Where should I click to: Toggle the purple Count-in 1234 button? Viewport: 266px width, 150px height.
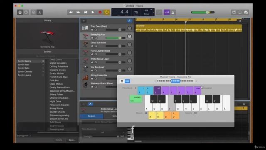coord(167,12)
